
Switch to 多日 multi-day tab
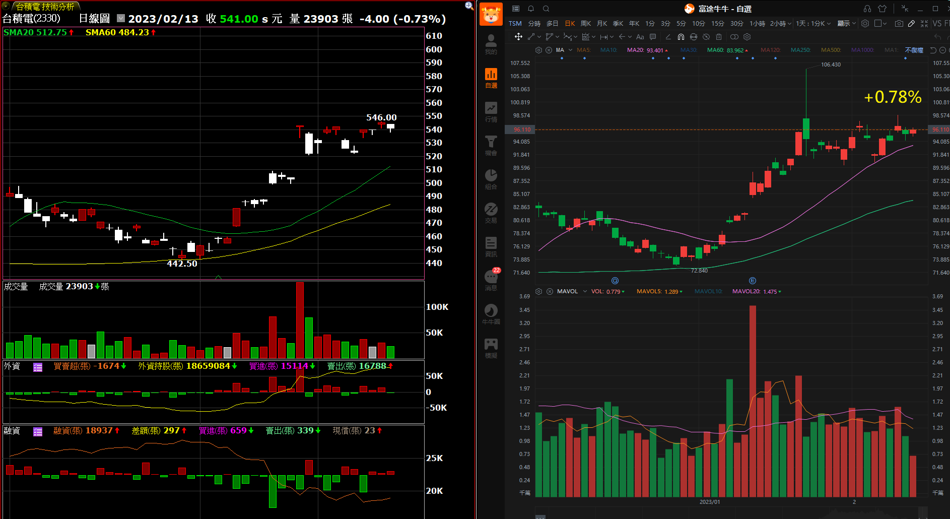tap(552, 24)
